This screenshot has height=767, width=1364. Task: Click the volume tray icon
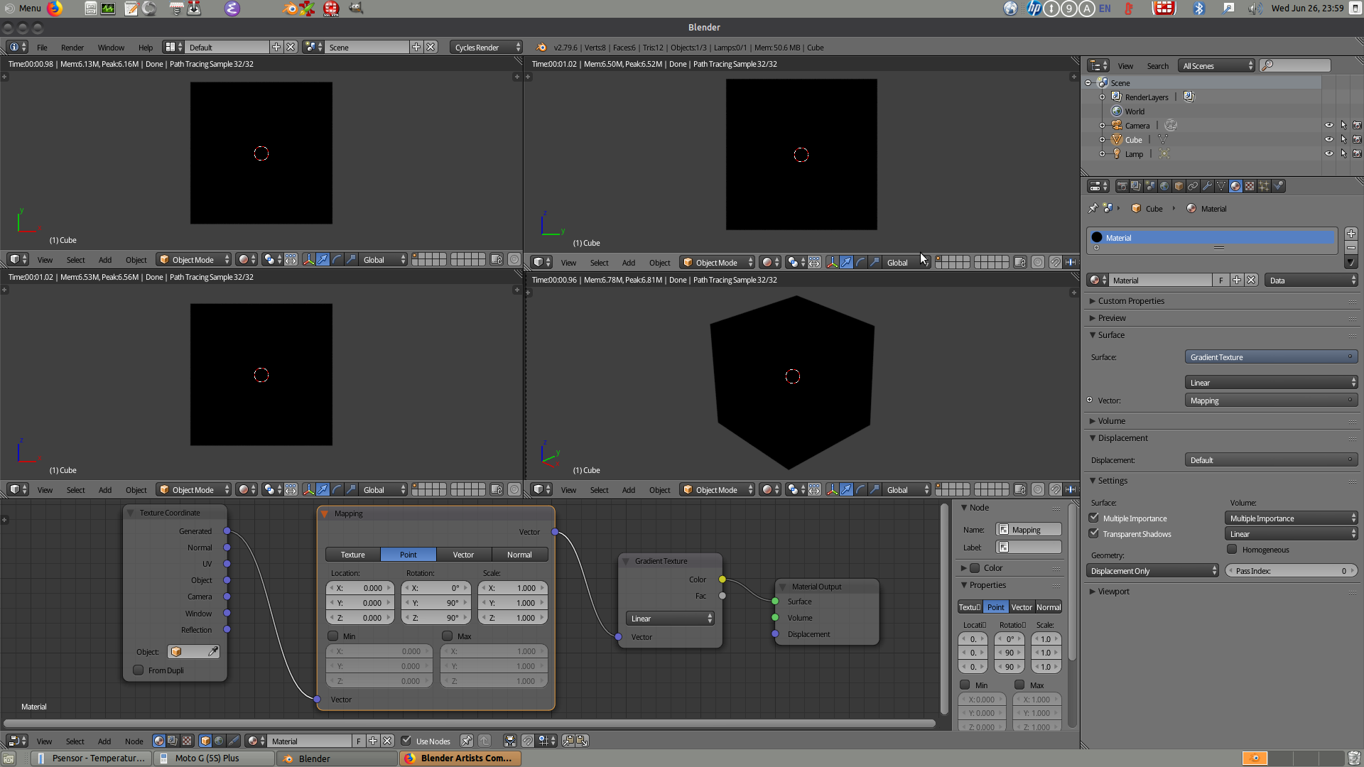(1255, 9)
